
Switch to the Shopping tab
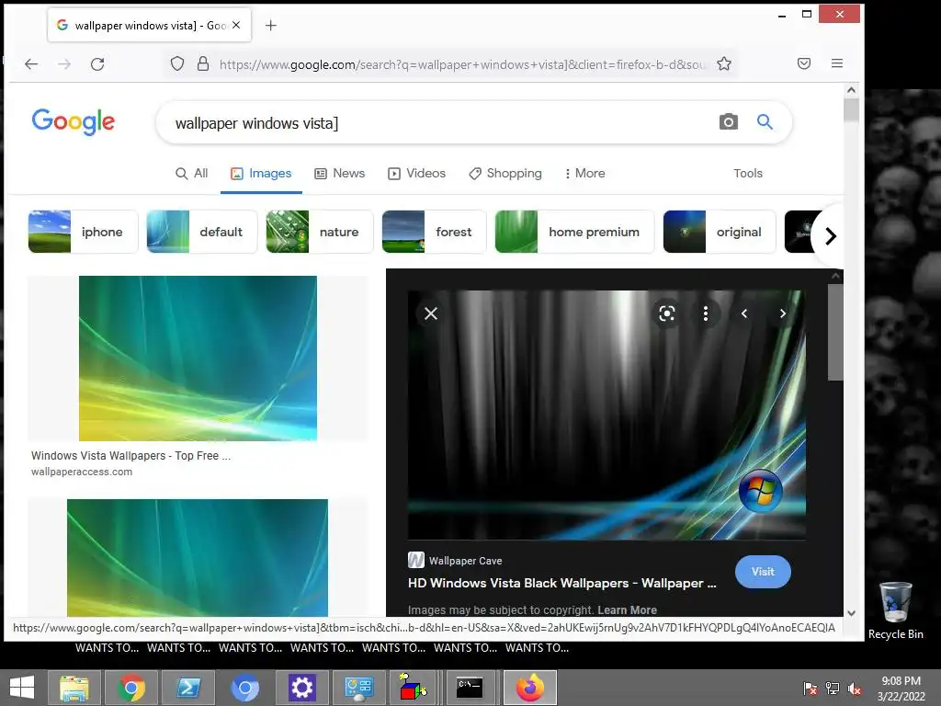click(505, 173)
